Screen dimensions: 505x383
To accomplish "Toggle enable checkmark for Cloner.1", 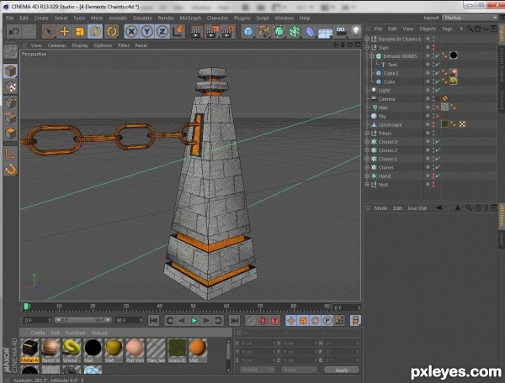I will coord(438,159).
